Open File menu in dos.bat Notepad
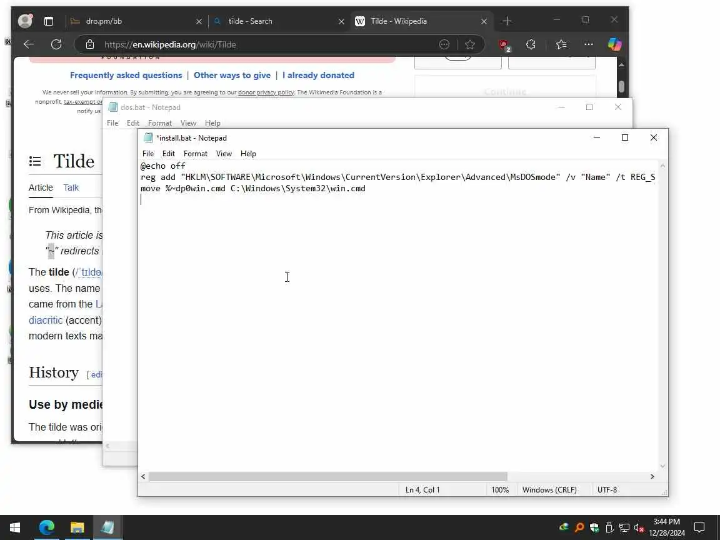This screenshot has height=540, width=720. pos(112,123)
